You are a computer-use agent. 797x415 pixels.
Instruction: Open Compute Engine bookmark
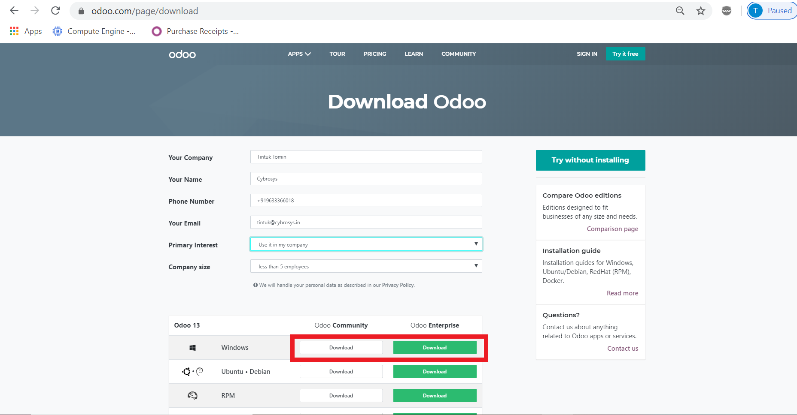point(94,31)
